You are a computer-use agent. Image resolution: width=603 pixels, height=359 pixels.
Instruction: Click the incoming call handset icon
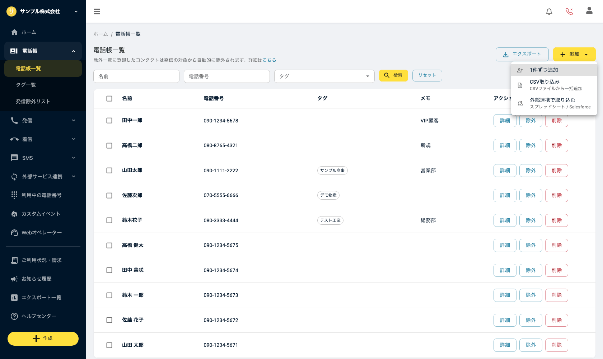pyautogui.click(x=14, y=139)
